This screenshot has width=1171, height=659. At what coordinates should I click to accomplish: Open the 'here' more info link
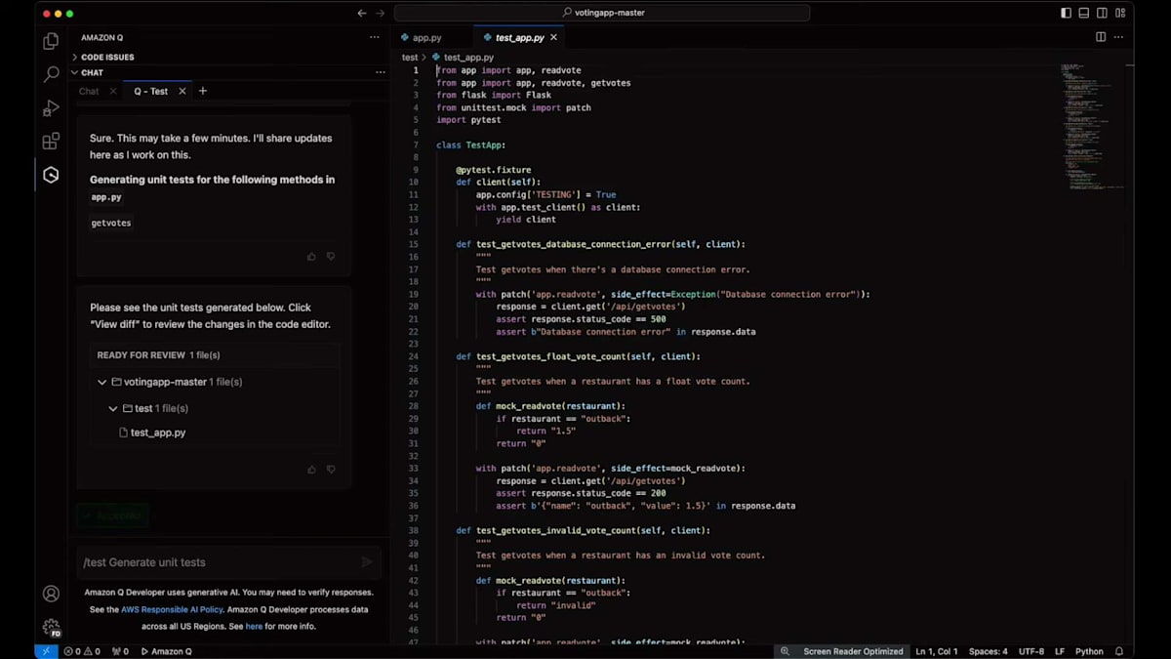tap(254, 626)
